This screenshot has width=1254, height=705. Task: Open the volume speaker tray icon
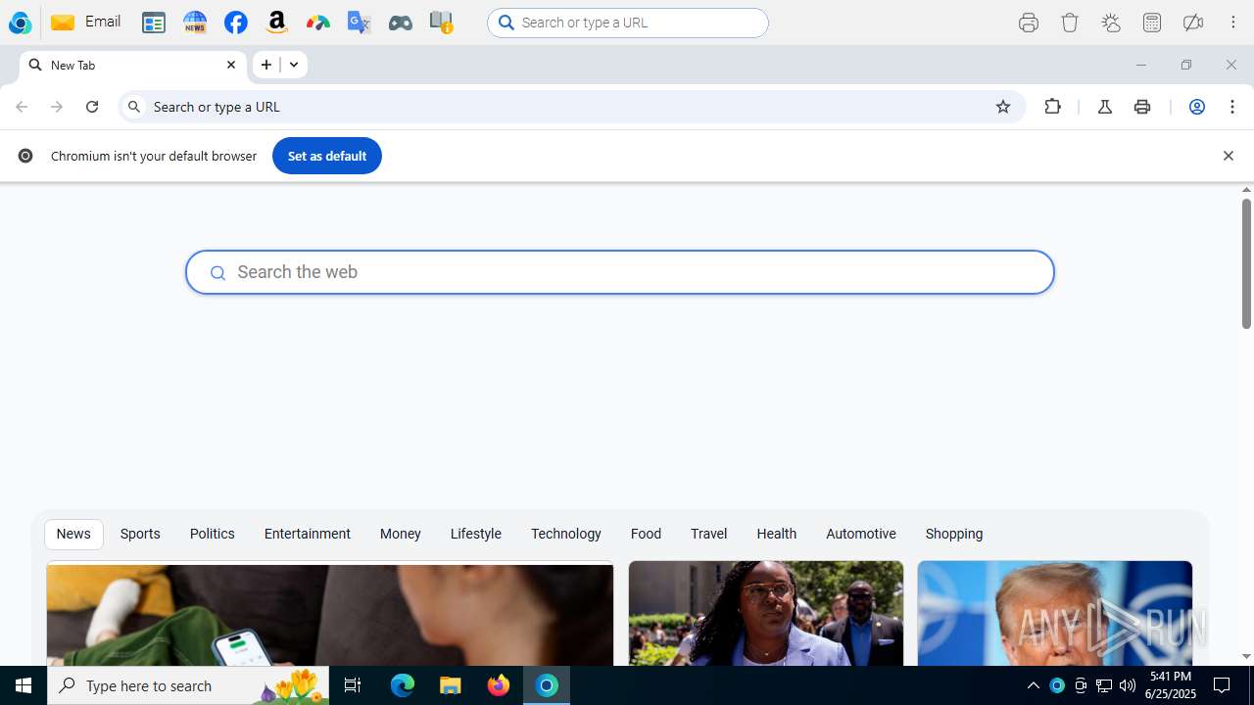click(x=1128, y=685)
